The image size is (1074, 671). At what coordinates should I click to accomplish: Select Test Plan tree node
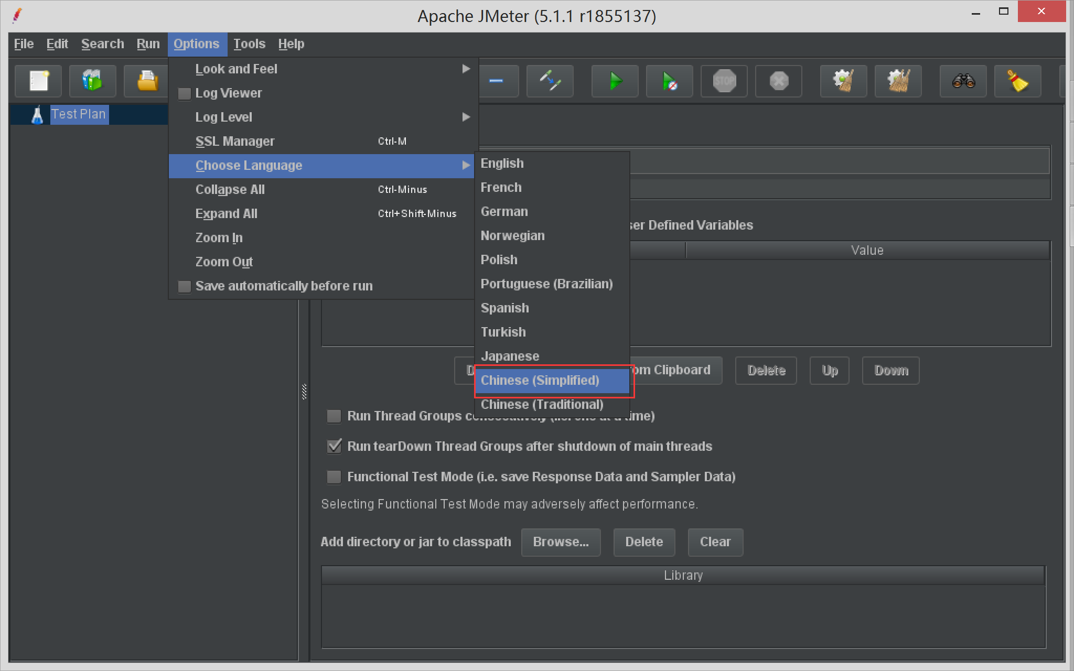(79, 114)
